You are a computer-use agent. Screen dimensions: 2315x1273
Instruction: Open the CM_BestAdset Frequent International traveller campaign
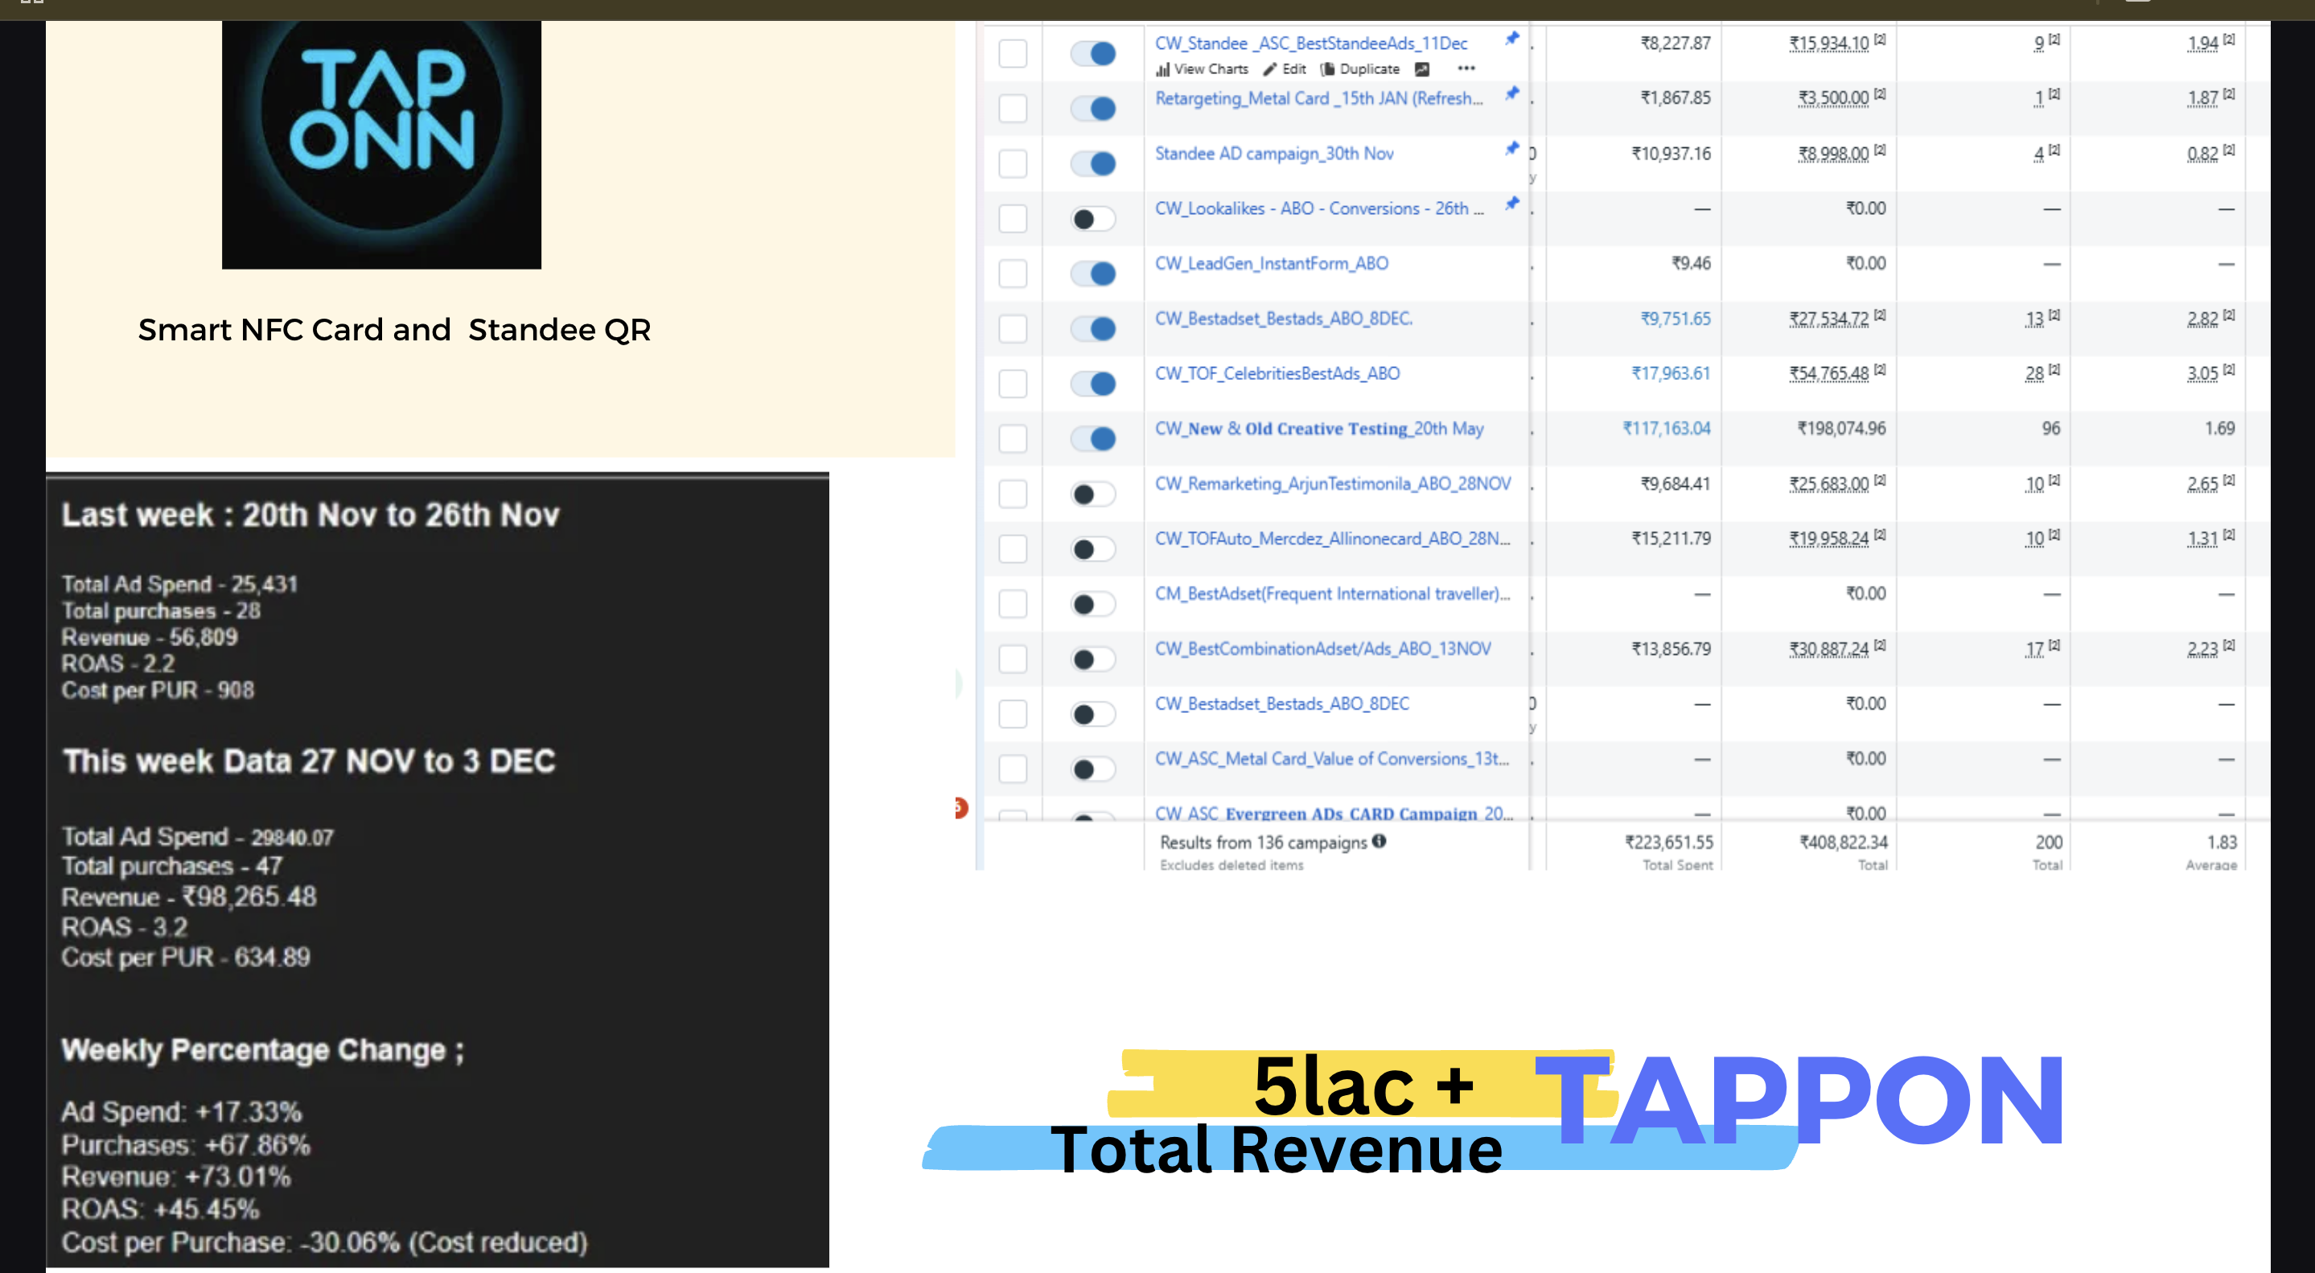[1333, 593]
